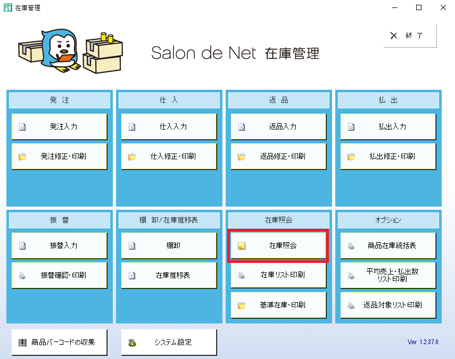The height and width of the screenshot is (359, 455).
Task: Click folder icon on 基準在庫・印刷 button
Action: (x=242, y=305)
